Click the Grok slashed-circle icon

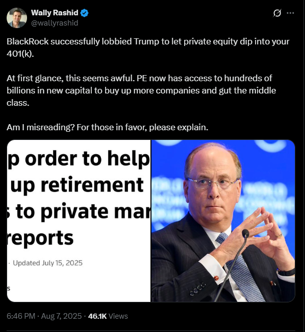(277, 13)
